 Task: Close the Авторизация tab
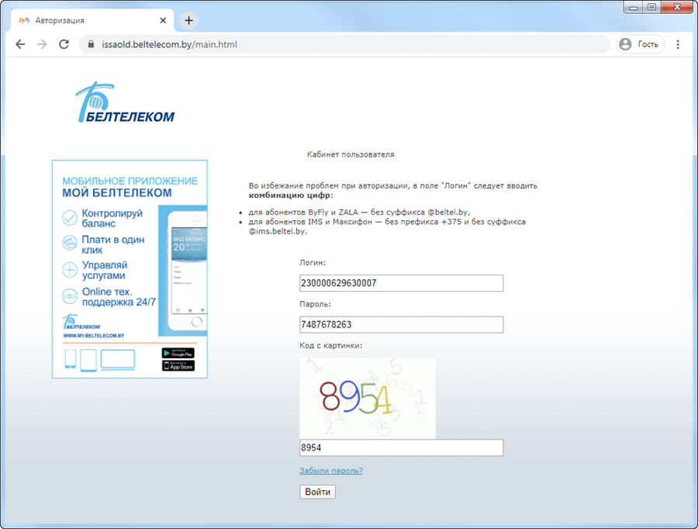162,20
